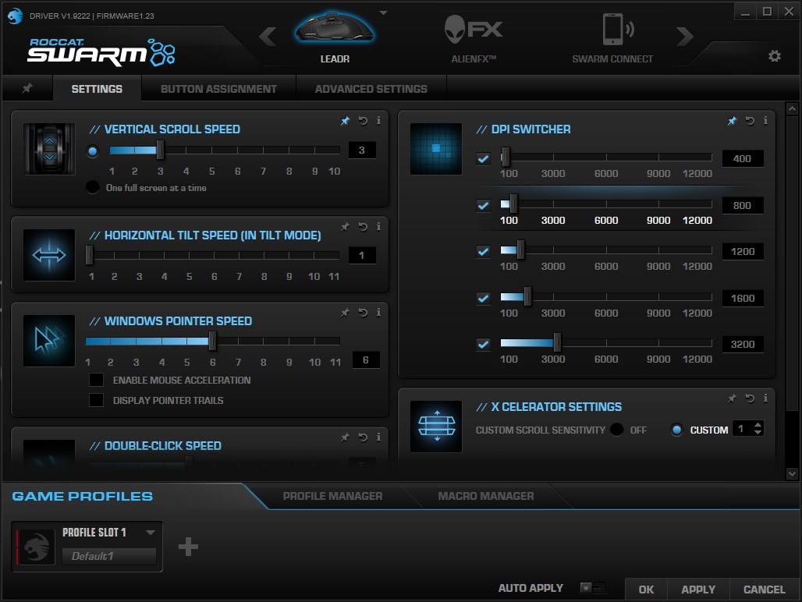Click the vertical scroll speed value box

coord(362,150)
